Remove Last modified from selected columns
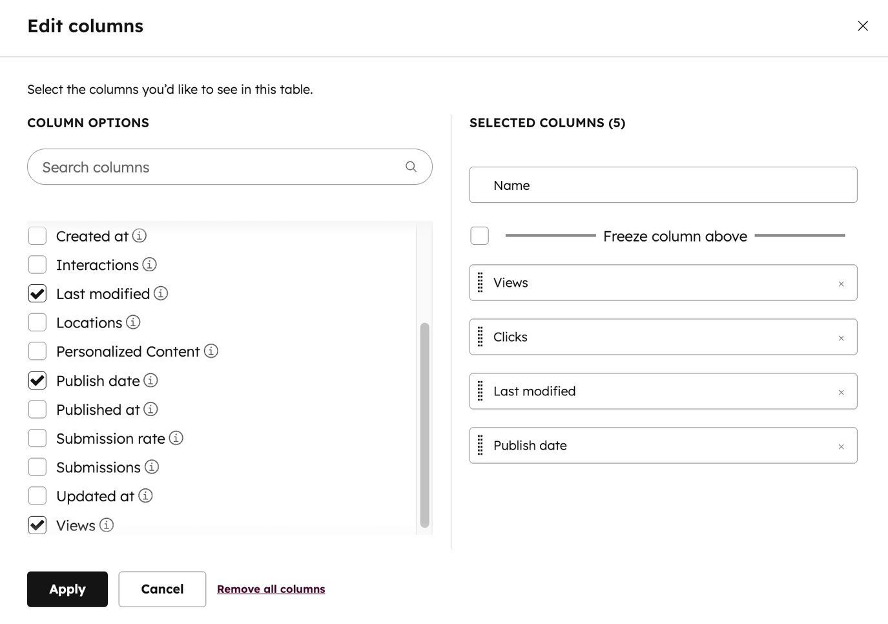The width and height of the screenshot is (888, 624). click(841, 391)
